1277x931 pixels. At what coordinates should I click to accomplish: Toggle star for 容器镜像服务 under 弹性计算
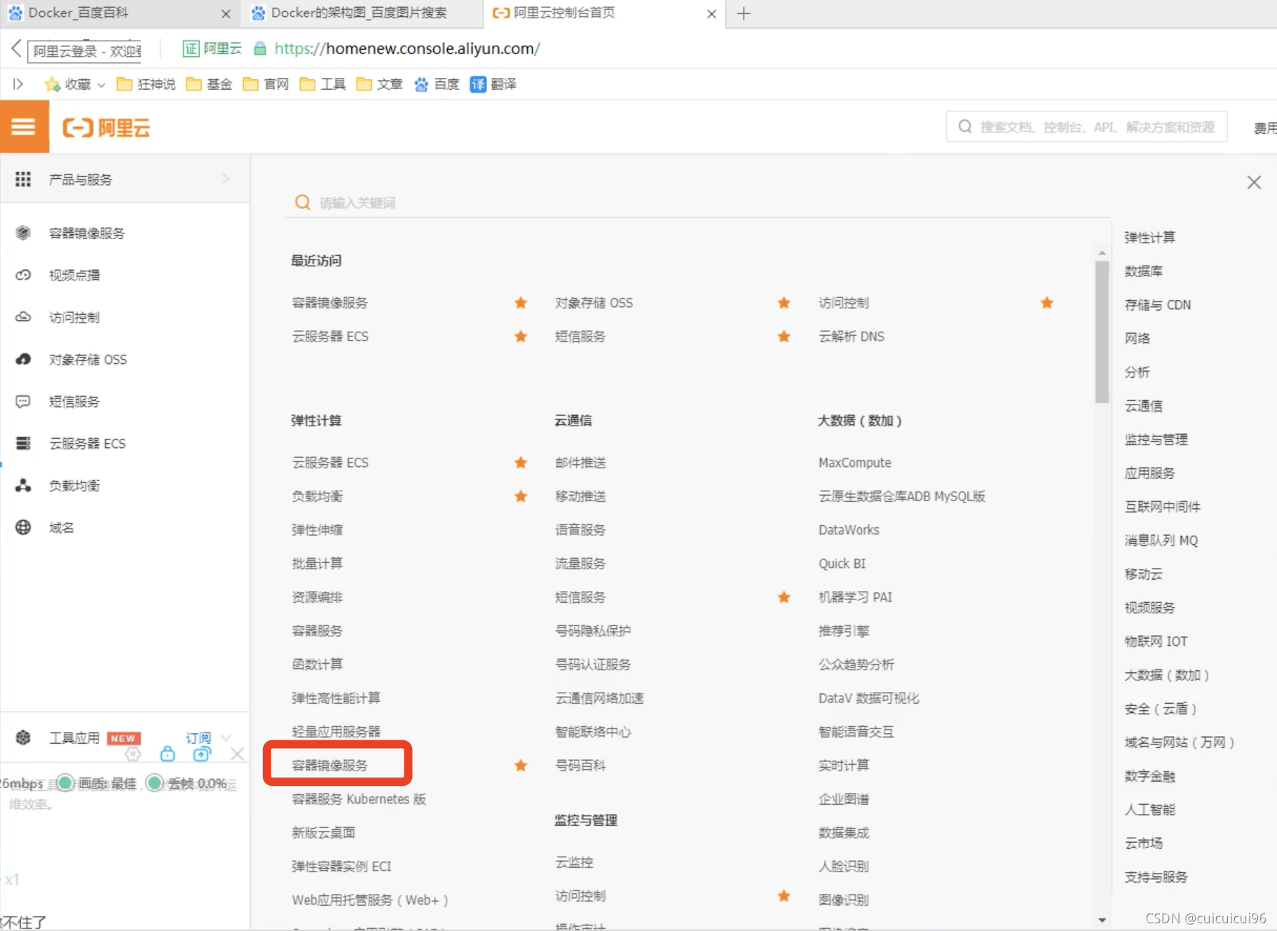tap(521, 766)
